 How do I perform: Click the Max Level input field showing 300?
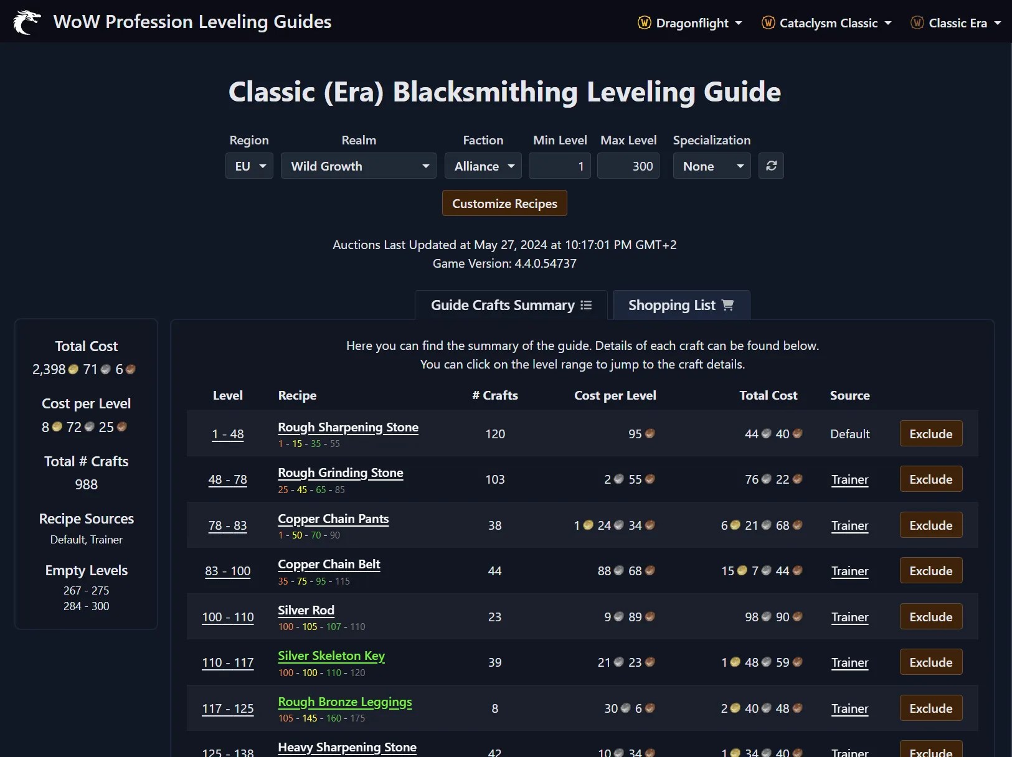click(x=628, y=166)
